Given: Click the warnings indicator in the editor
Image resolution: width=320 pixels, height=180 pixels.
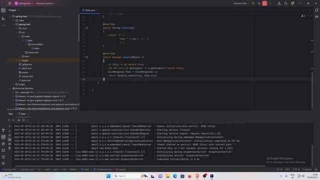Looking at the screenshot, I should 303,16.
